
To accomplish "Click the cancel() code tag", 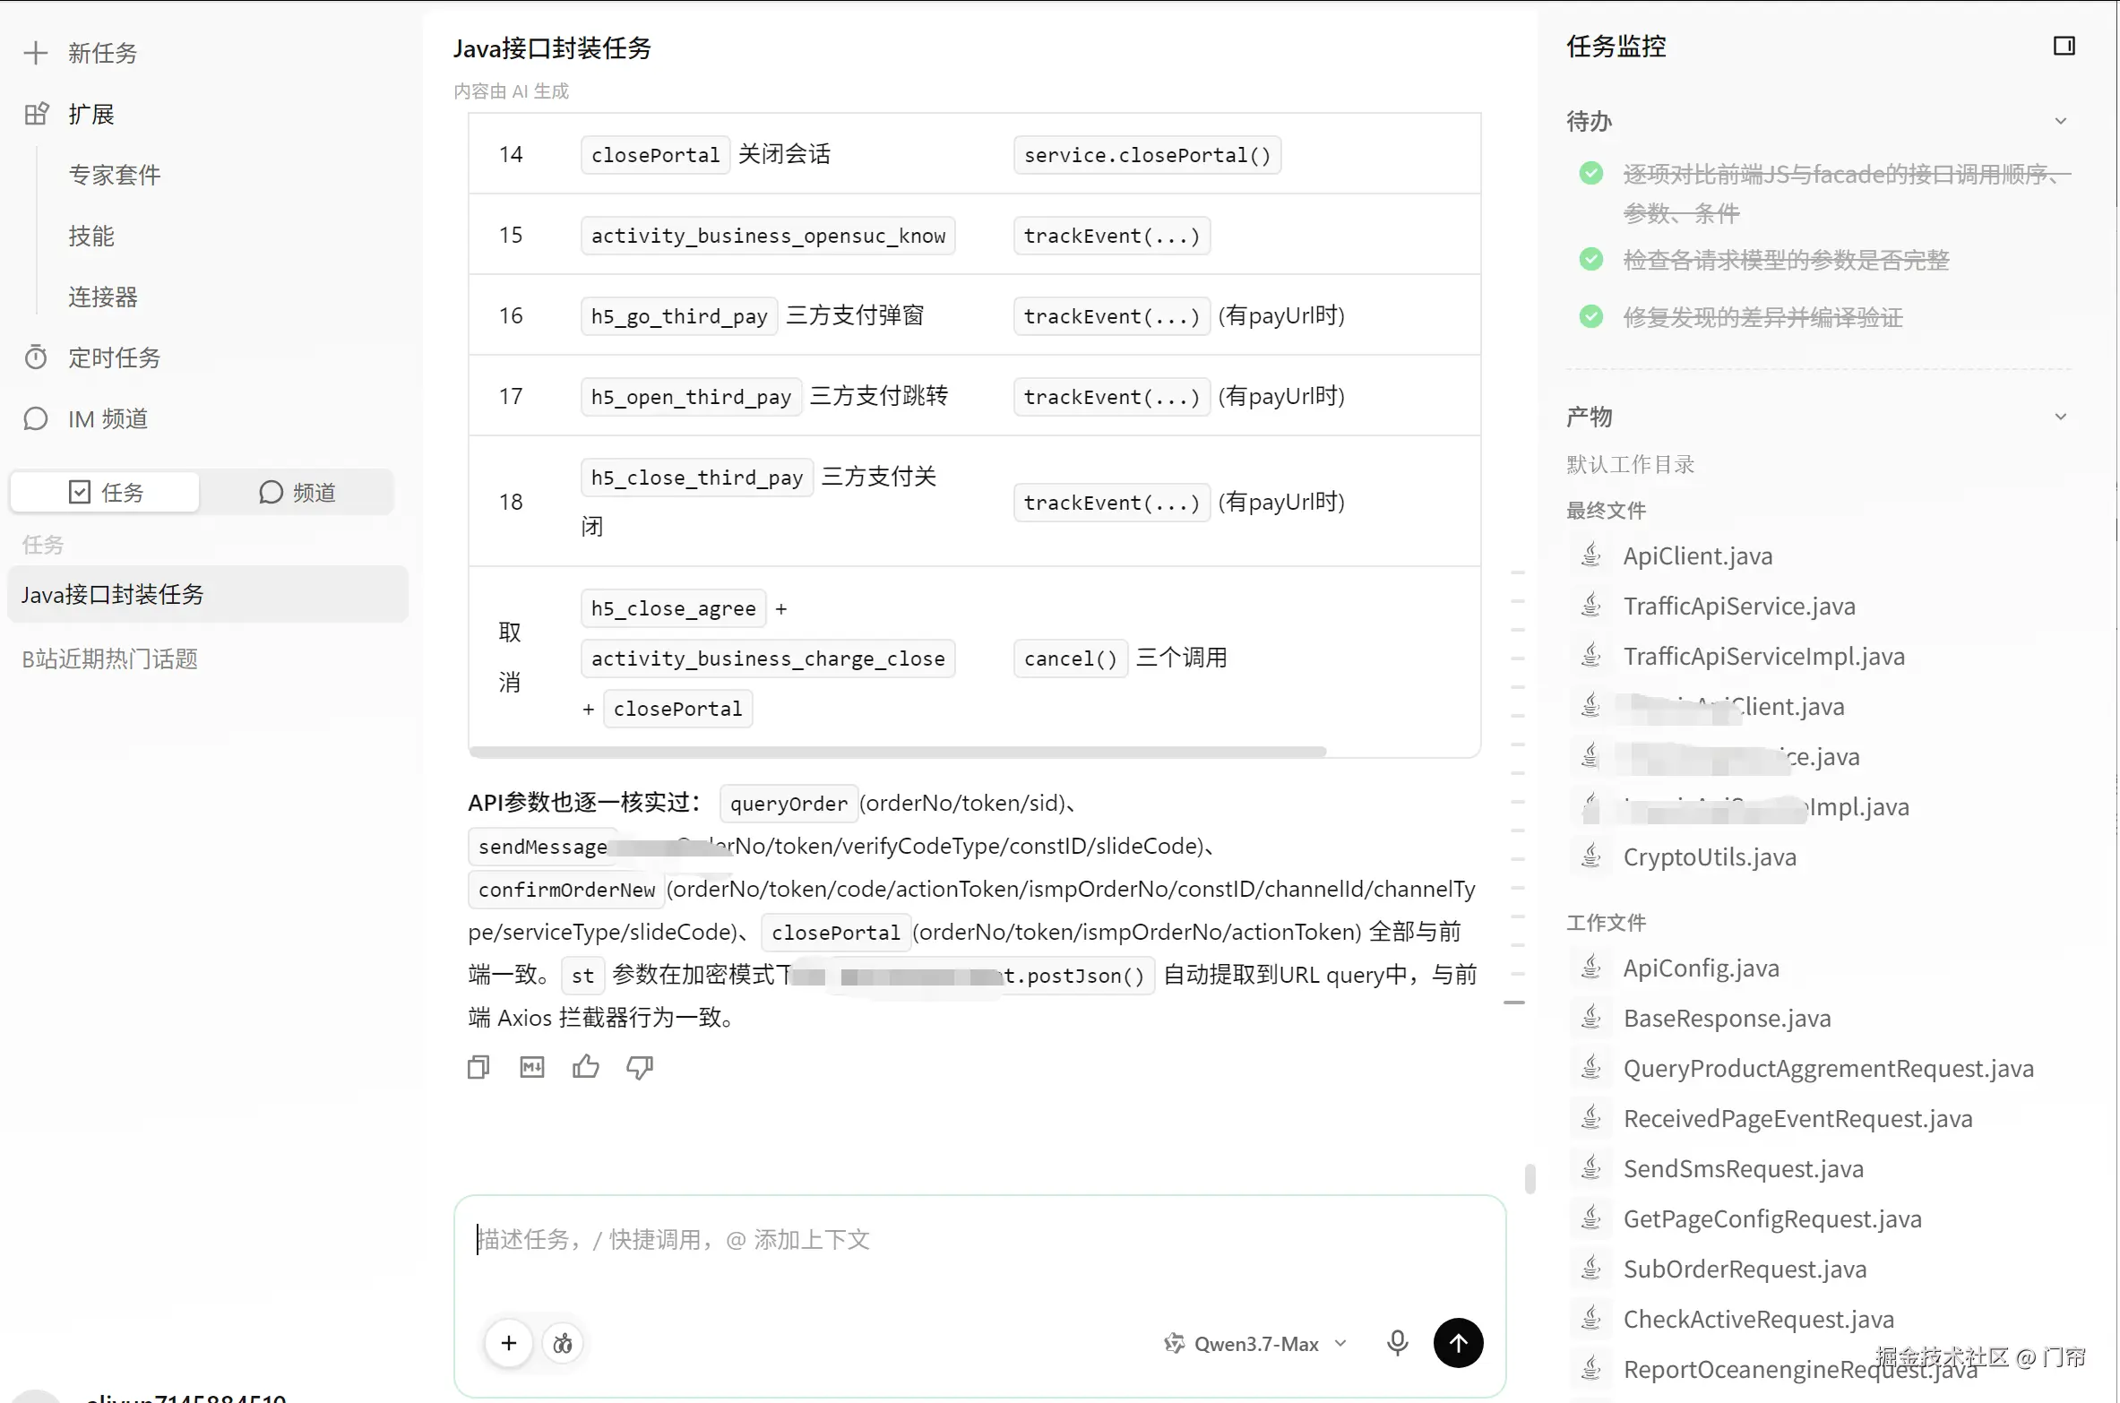I will click(x=1071, y=658).
